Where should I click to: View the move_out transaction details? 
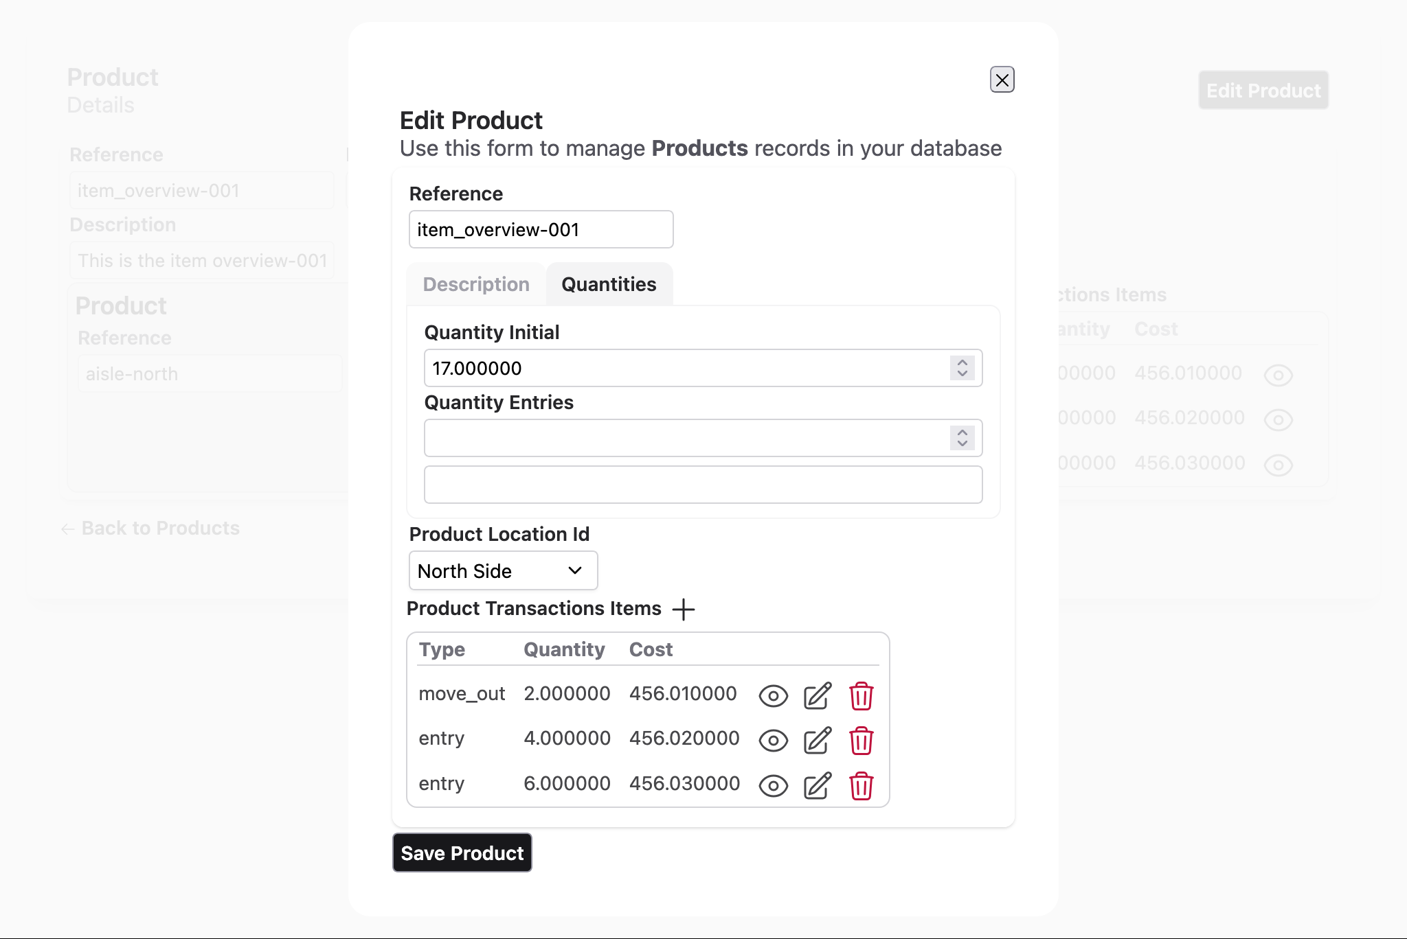(x=773, y=696)
